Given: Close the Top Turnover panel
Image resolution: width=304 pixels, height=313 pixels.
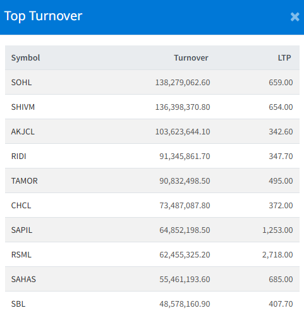Looking at the screenshot, I should tap(295, 17).
